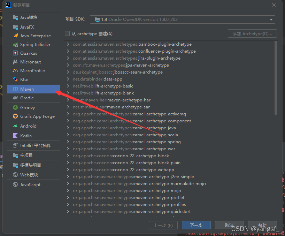Expand the jira-plugin-archetype node
The height and width of the screenshot is (236, 285).
point(68,58)
